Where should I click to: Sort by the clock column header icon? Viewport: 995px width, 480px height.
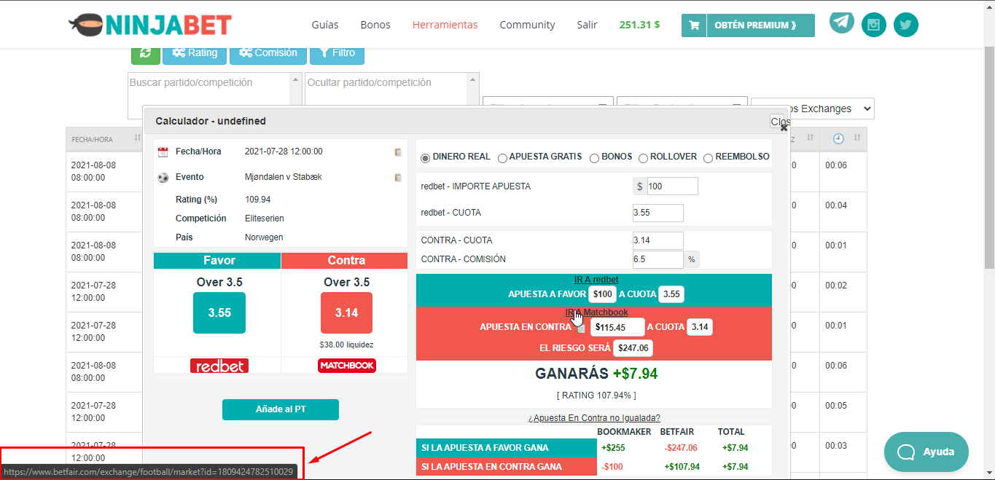click(838, 138)
